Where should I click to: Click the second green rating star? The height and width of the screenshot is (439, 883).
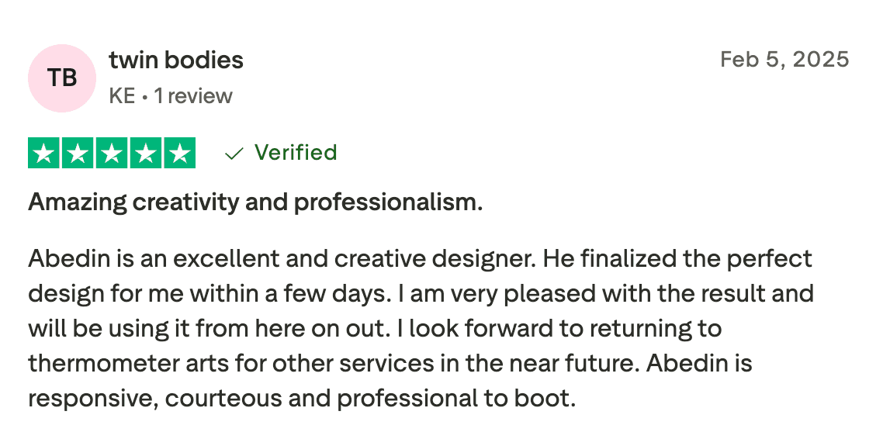coord(78,153)
